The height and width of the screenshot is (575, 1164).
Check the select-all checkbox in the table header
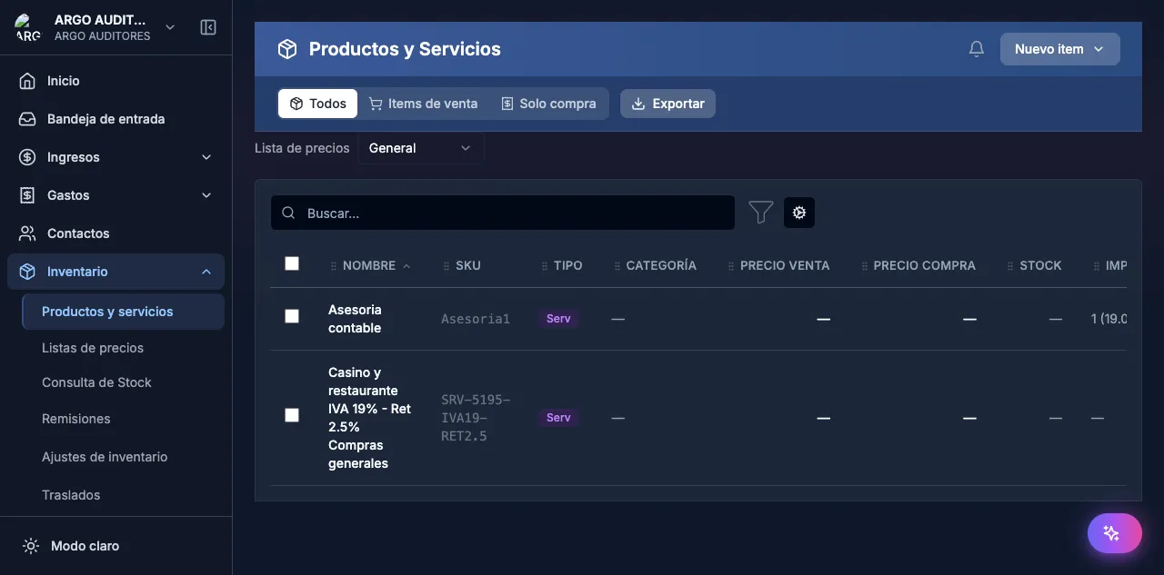click(292, 263)
